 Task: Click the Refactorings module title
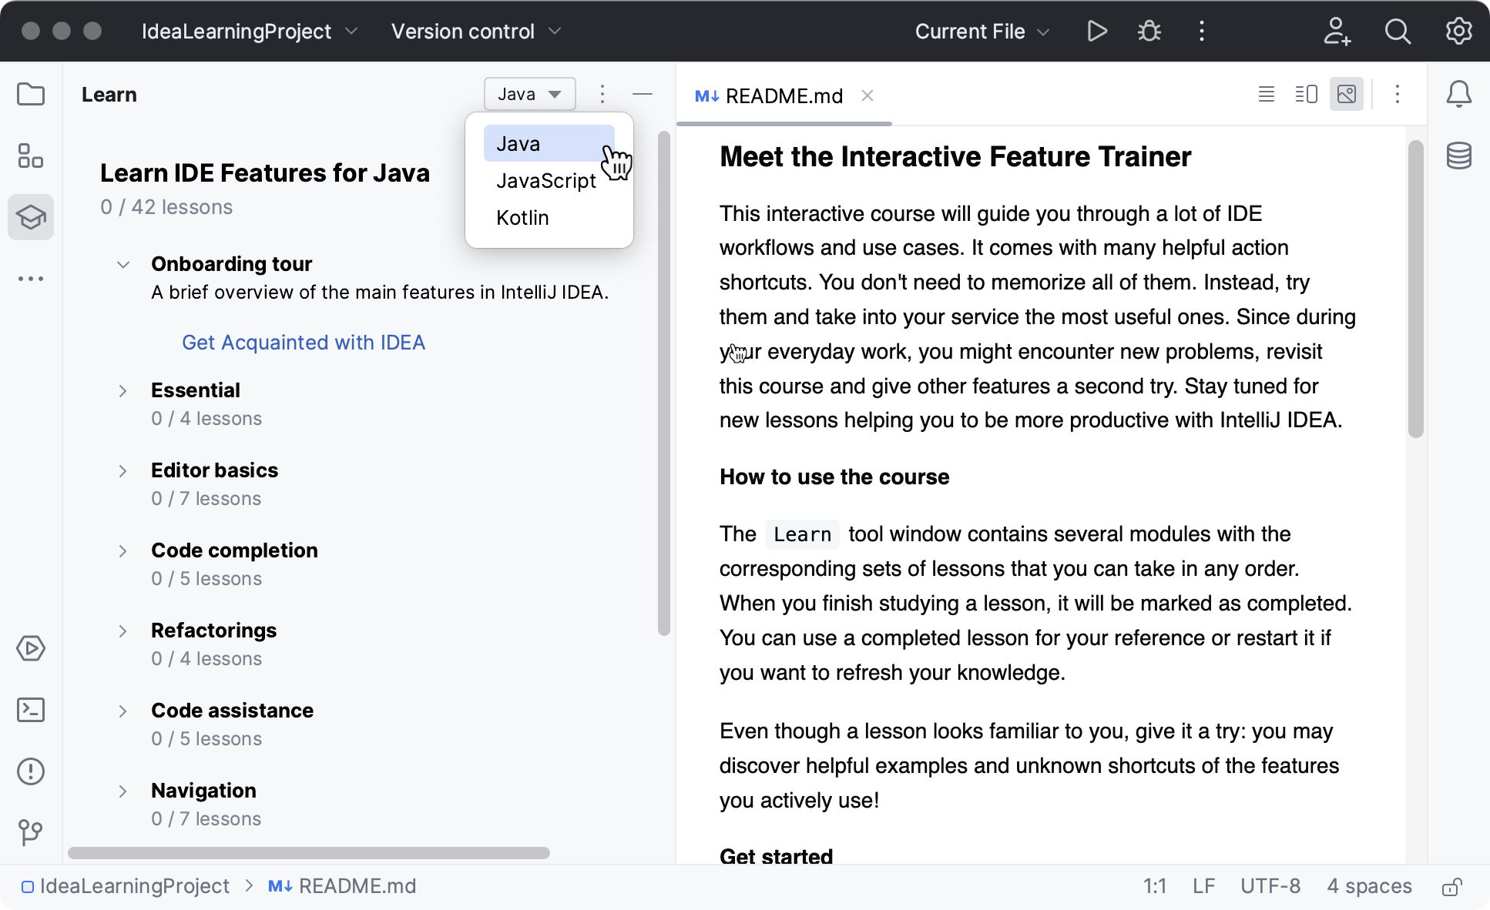point(213,631)
